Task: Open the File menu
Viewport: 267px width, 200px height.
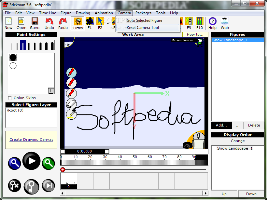Action: (x=8, y=13)
